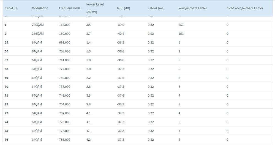Click the Latenz (ms) column header

156,8
